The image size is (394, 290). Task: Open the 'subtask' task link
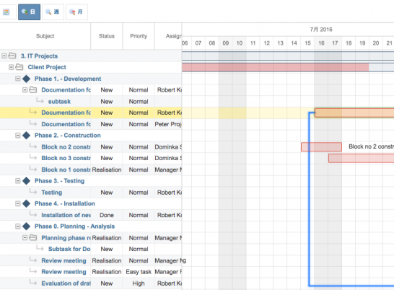59,102
